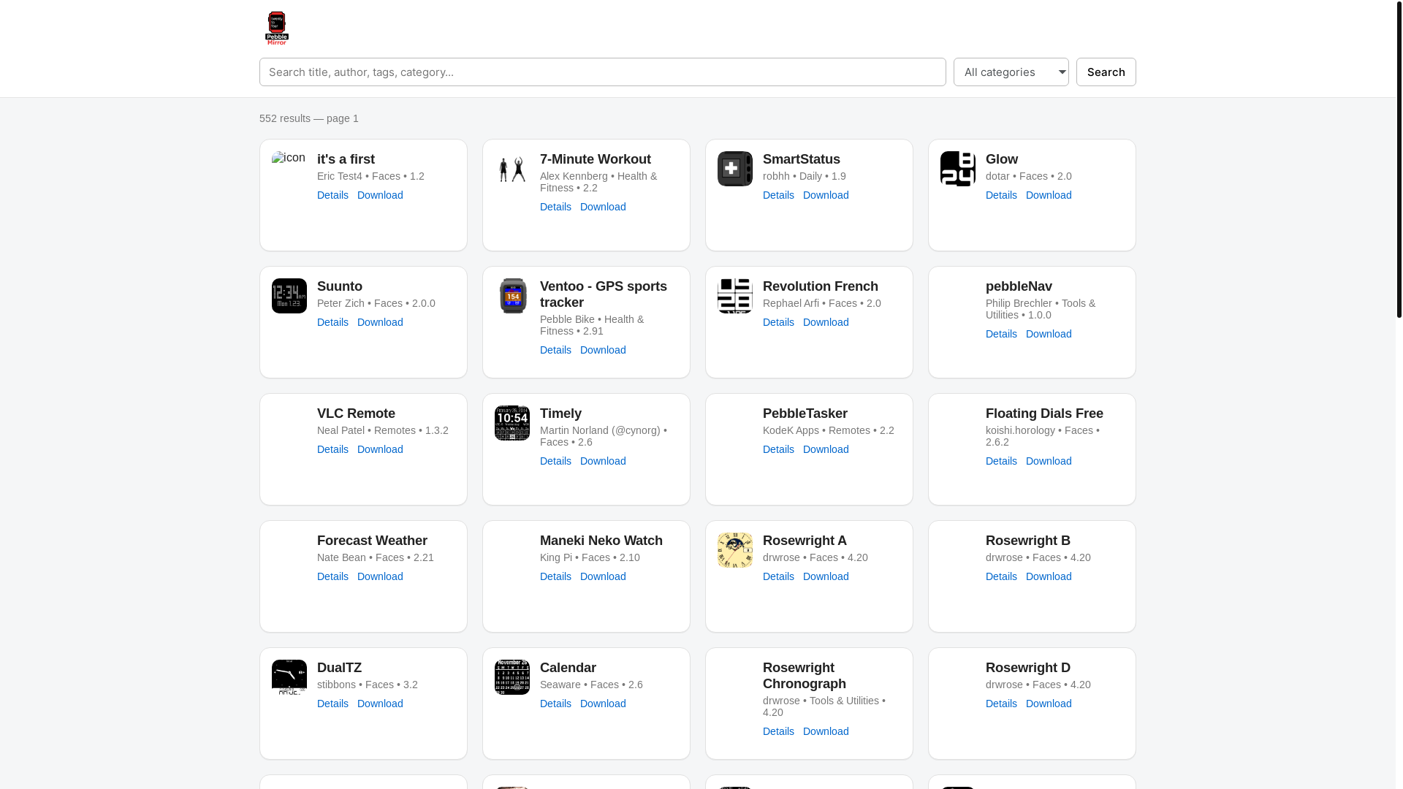Image resolution: width=1403 pixels, height=789 pixels.
Task: Click the Revolution French icon
Action: coord(735,296)
